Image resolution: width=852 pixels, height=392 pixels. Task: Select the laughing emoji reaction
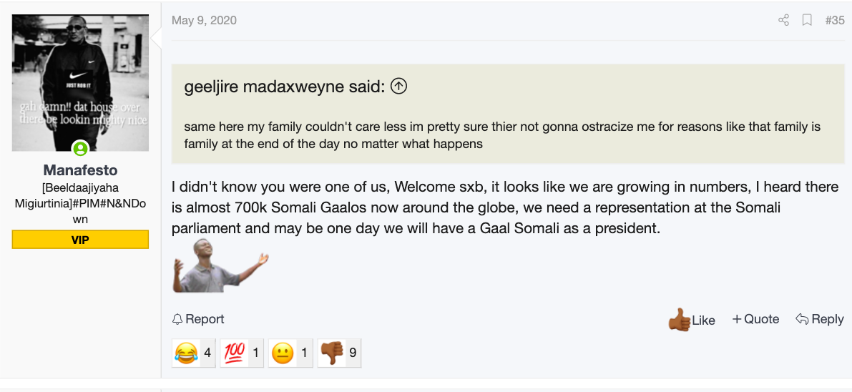pyautogui.click(x=187, y=353)
